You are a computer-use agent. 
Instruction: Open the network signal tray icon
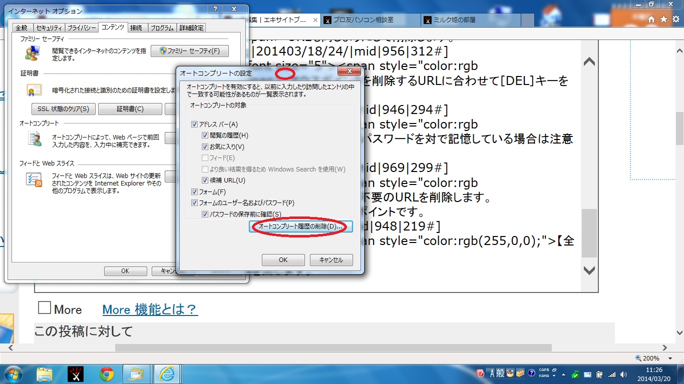click(611, 374)
